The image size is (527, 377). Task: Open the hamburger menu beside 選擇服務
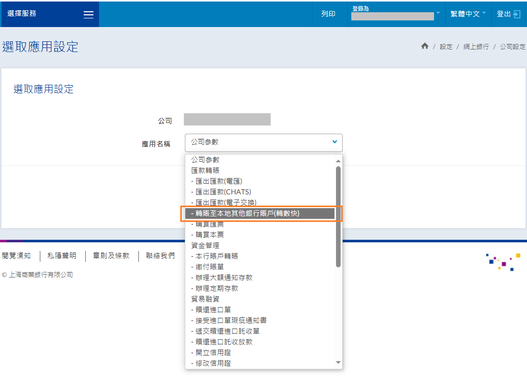click(88, 14)
